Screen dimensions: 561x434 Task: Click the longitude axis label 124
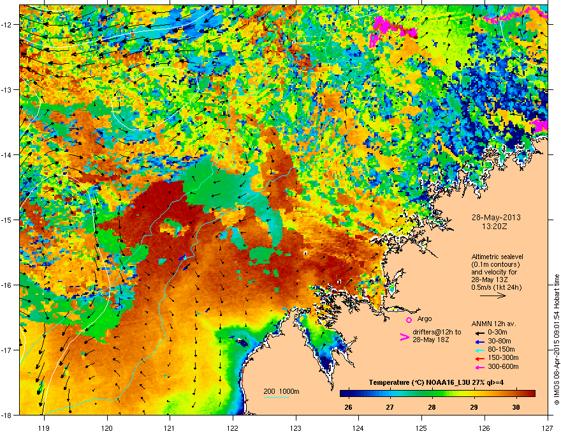(358, 428)
